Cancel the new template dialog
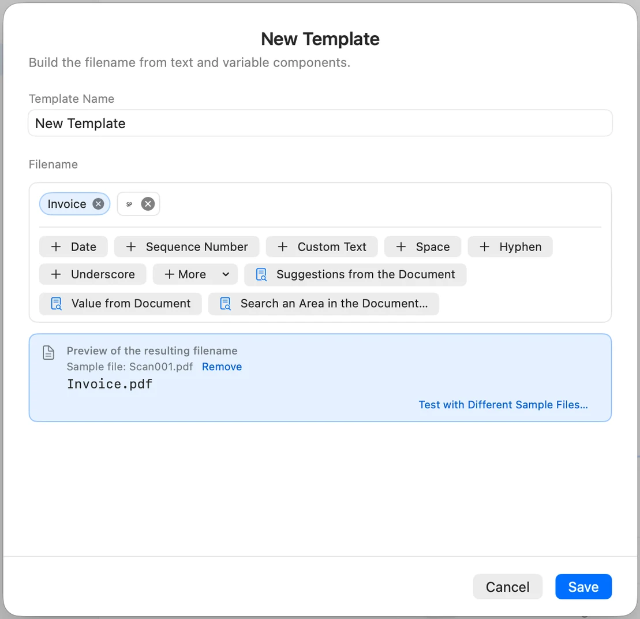The image size is (640, 619). (x=507, y=586)
